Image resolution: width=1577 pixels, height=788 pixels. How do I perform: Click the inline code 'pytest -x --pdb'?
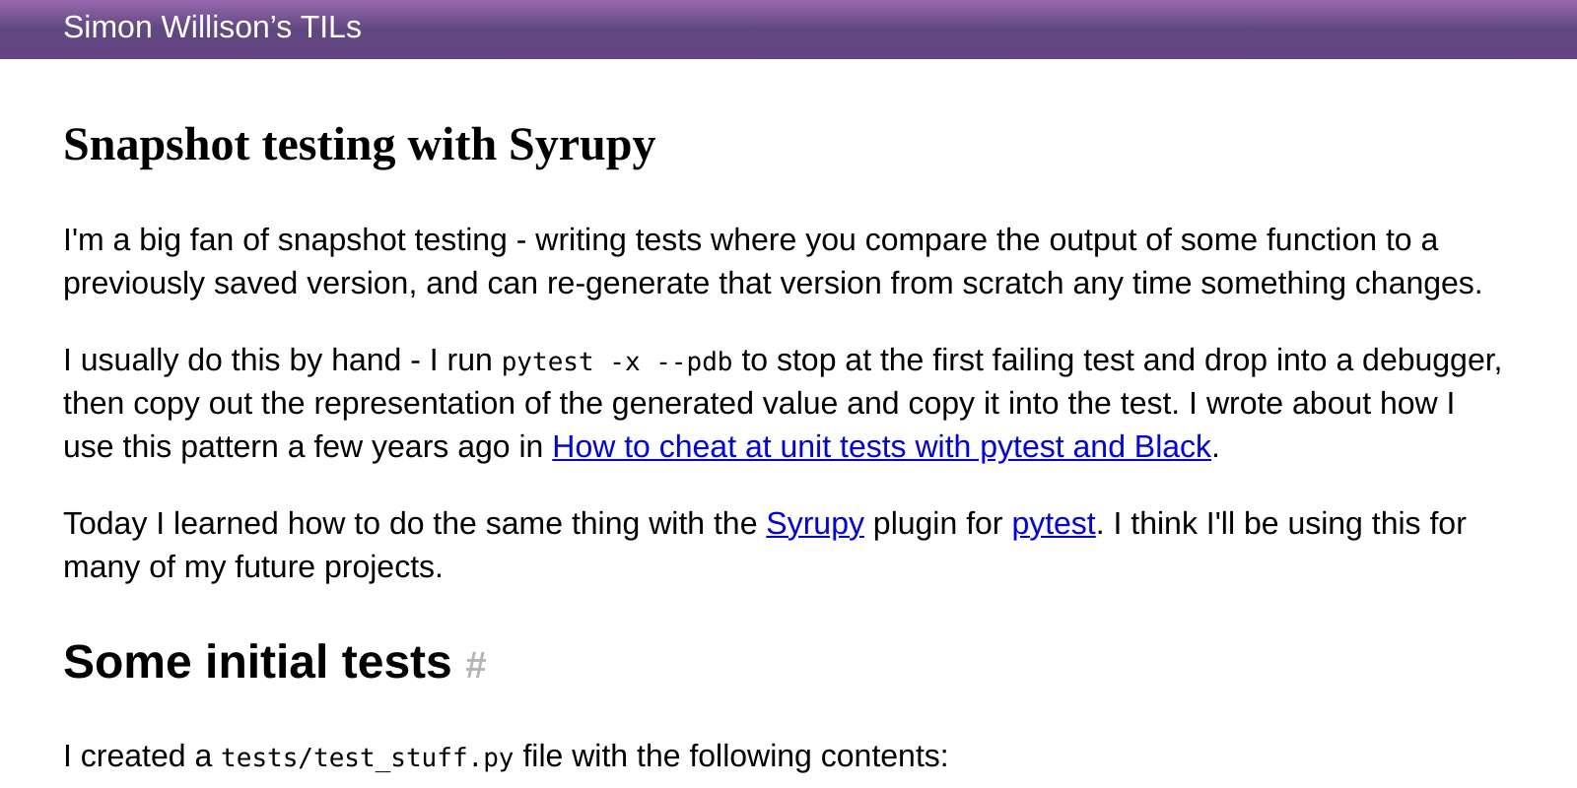617,361
